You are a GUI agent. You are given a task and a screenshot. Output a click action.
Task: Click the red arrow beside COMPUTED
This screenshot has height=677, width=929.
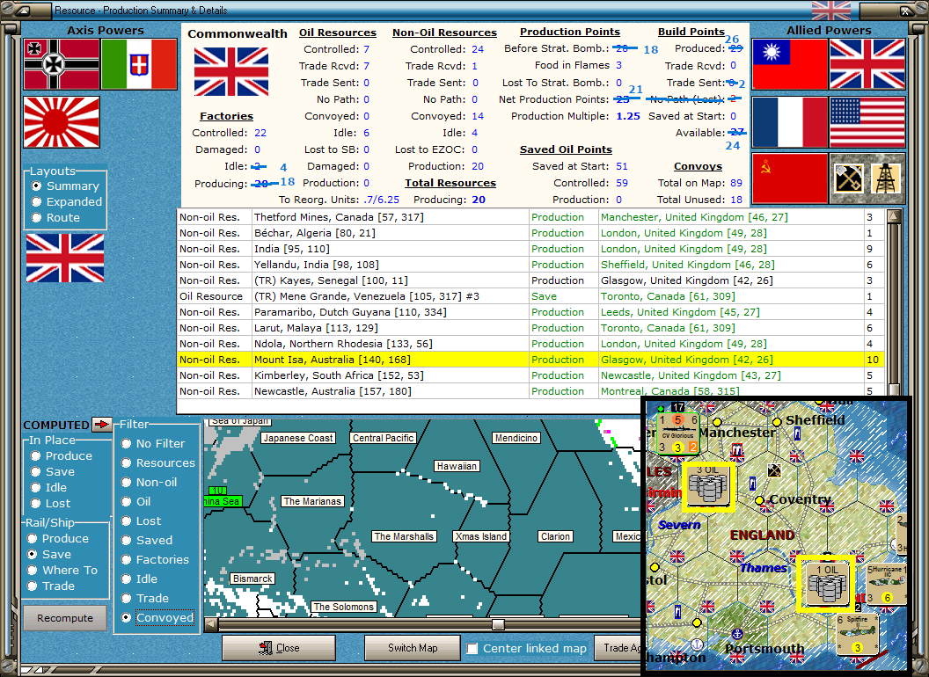[x=100, y=425]
